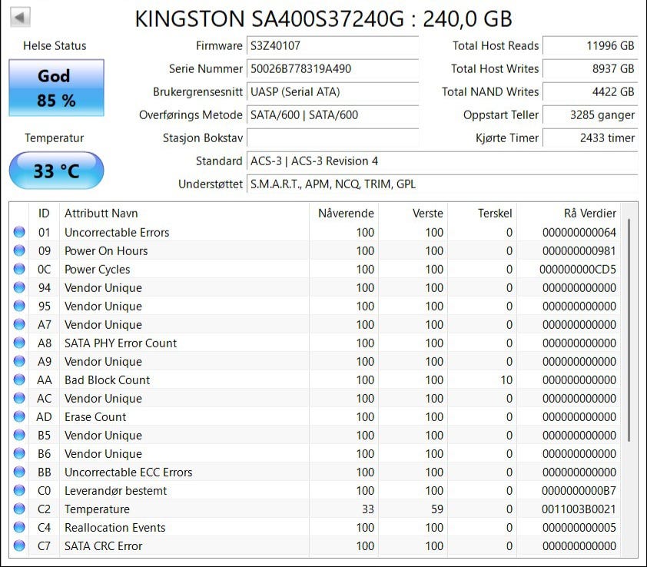Click the status dot for Power Cycles row
This screenshot has height=567, width=647.
19,269
